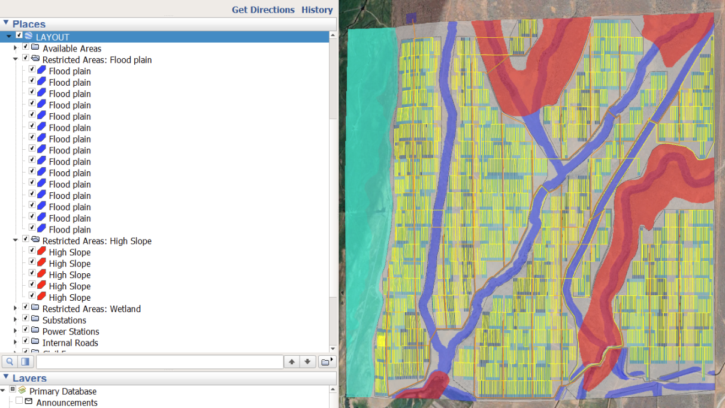Viewport: 725px width, 408px height.
Task: Expand the Internal Roads folder
Action: tap(15, 343)
